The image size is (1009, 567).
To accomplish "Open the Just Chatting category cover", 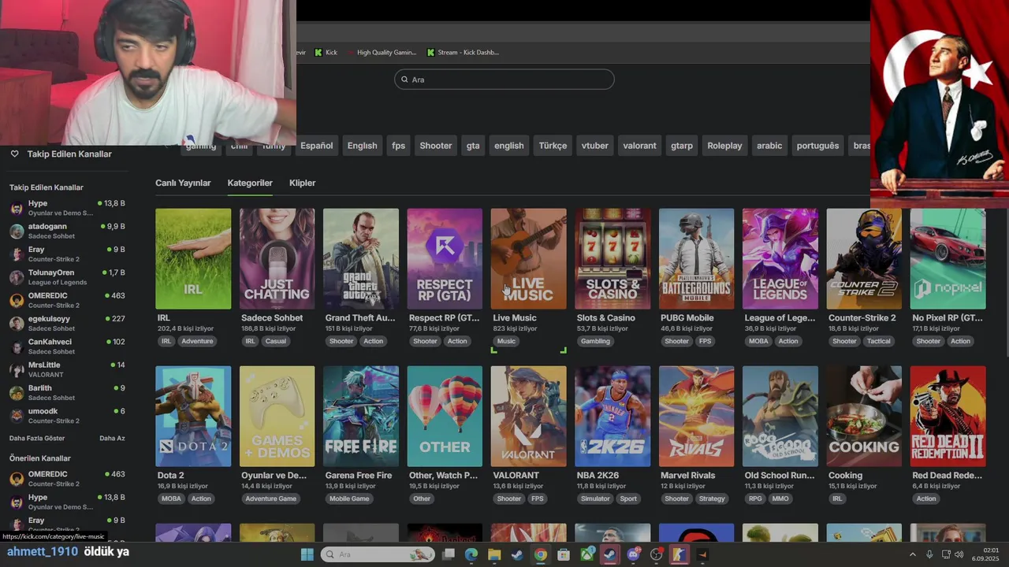I will tap(277, 258).
